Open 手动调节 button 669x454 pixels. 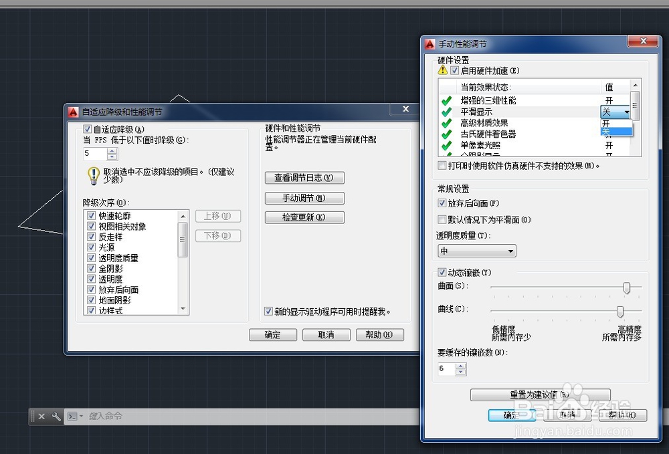pos(304,198)
